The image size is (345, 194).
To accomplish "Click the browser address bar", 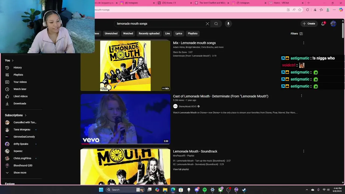I will [x=189, y=10].
